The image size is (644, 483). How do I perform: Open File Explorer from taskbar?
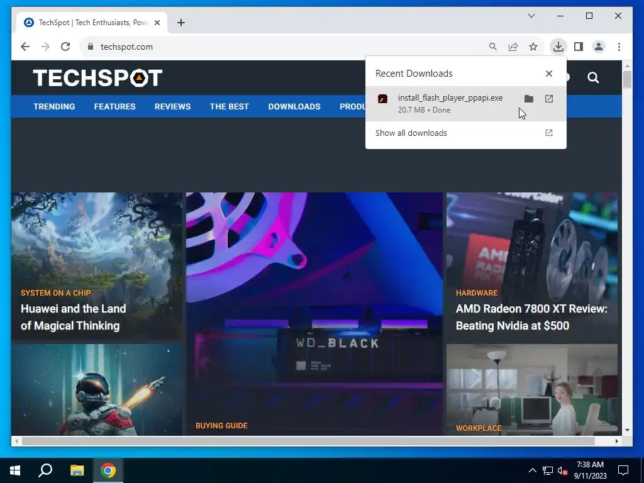[77, 470]
